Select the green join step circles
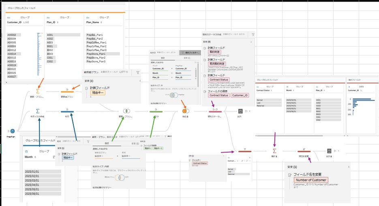Viewport: 379px width, 206px height. (126, 111)
